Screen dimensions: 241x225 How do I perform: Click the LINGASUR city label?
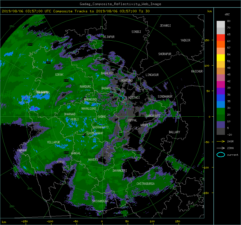click(x=152, y=75)
